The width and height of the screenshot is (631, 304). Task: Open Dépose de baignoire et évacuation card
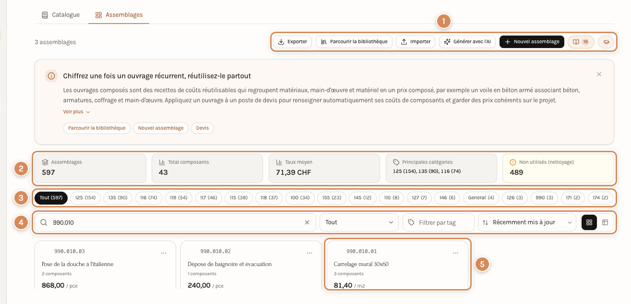(251, 265)
